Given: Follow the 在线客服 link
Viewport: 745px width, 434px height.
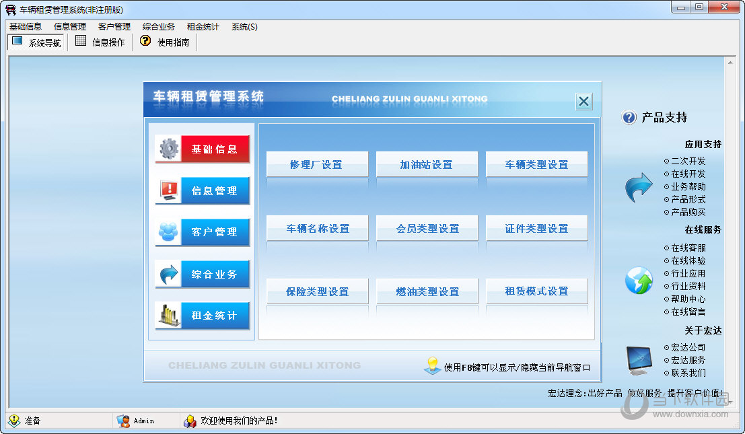Looking at the screenshot, I should pos(688,248).
